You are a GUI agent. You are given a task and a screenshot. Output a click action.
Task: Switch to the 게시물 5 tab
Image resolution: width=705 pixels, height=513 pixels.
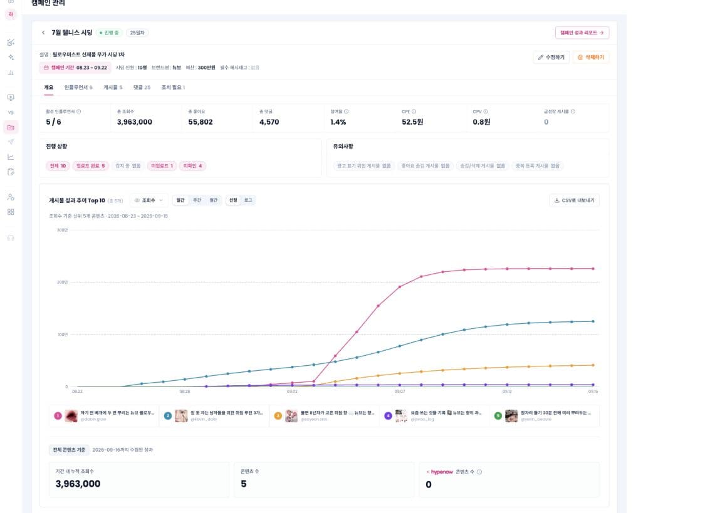click(x=113, y=88)
